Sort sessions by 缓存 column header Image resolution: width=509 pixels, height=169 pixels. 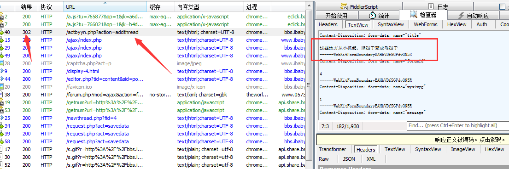pos(161,7)
